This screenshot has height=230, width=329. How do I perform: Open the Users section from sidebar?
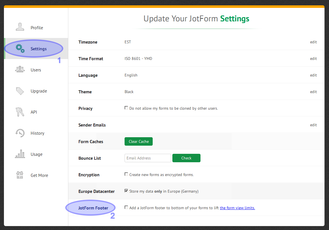pos(36,70)
